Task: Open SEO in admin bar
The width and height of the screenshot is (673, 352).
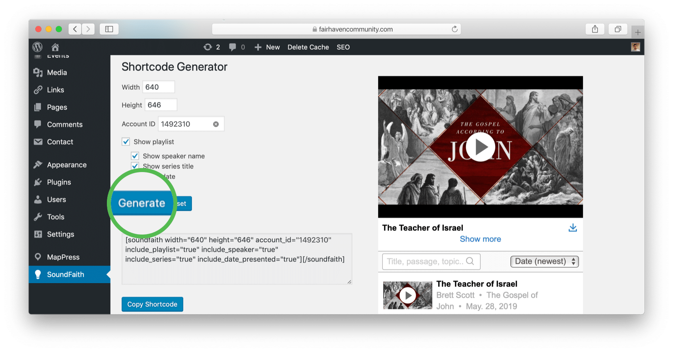Action: (343, 47)
